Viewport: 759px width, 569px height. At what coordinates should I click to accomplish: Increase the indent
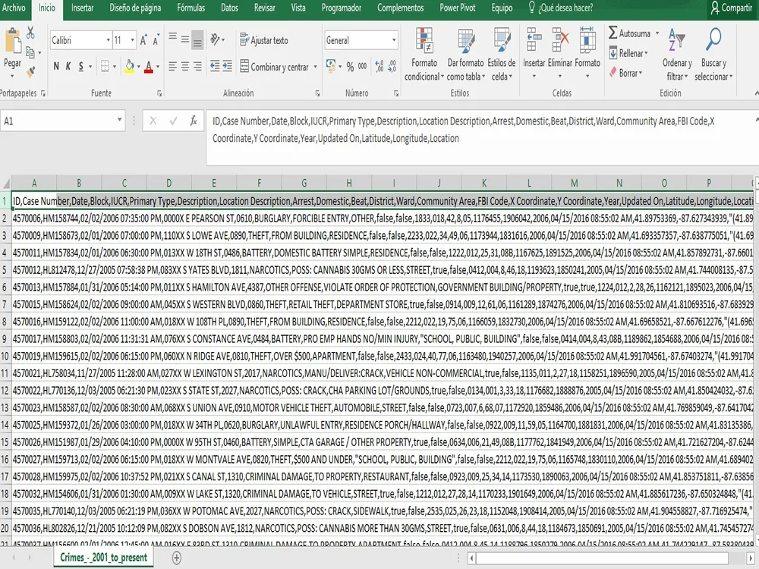pos(227,66)
